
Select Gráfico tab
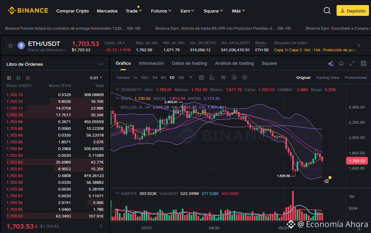tap(123, 63)
